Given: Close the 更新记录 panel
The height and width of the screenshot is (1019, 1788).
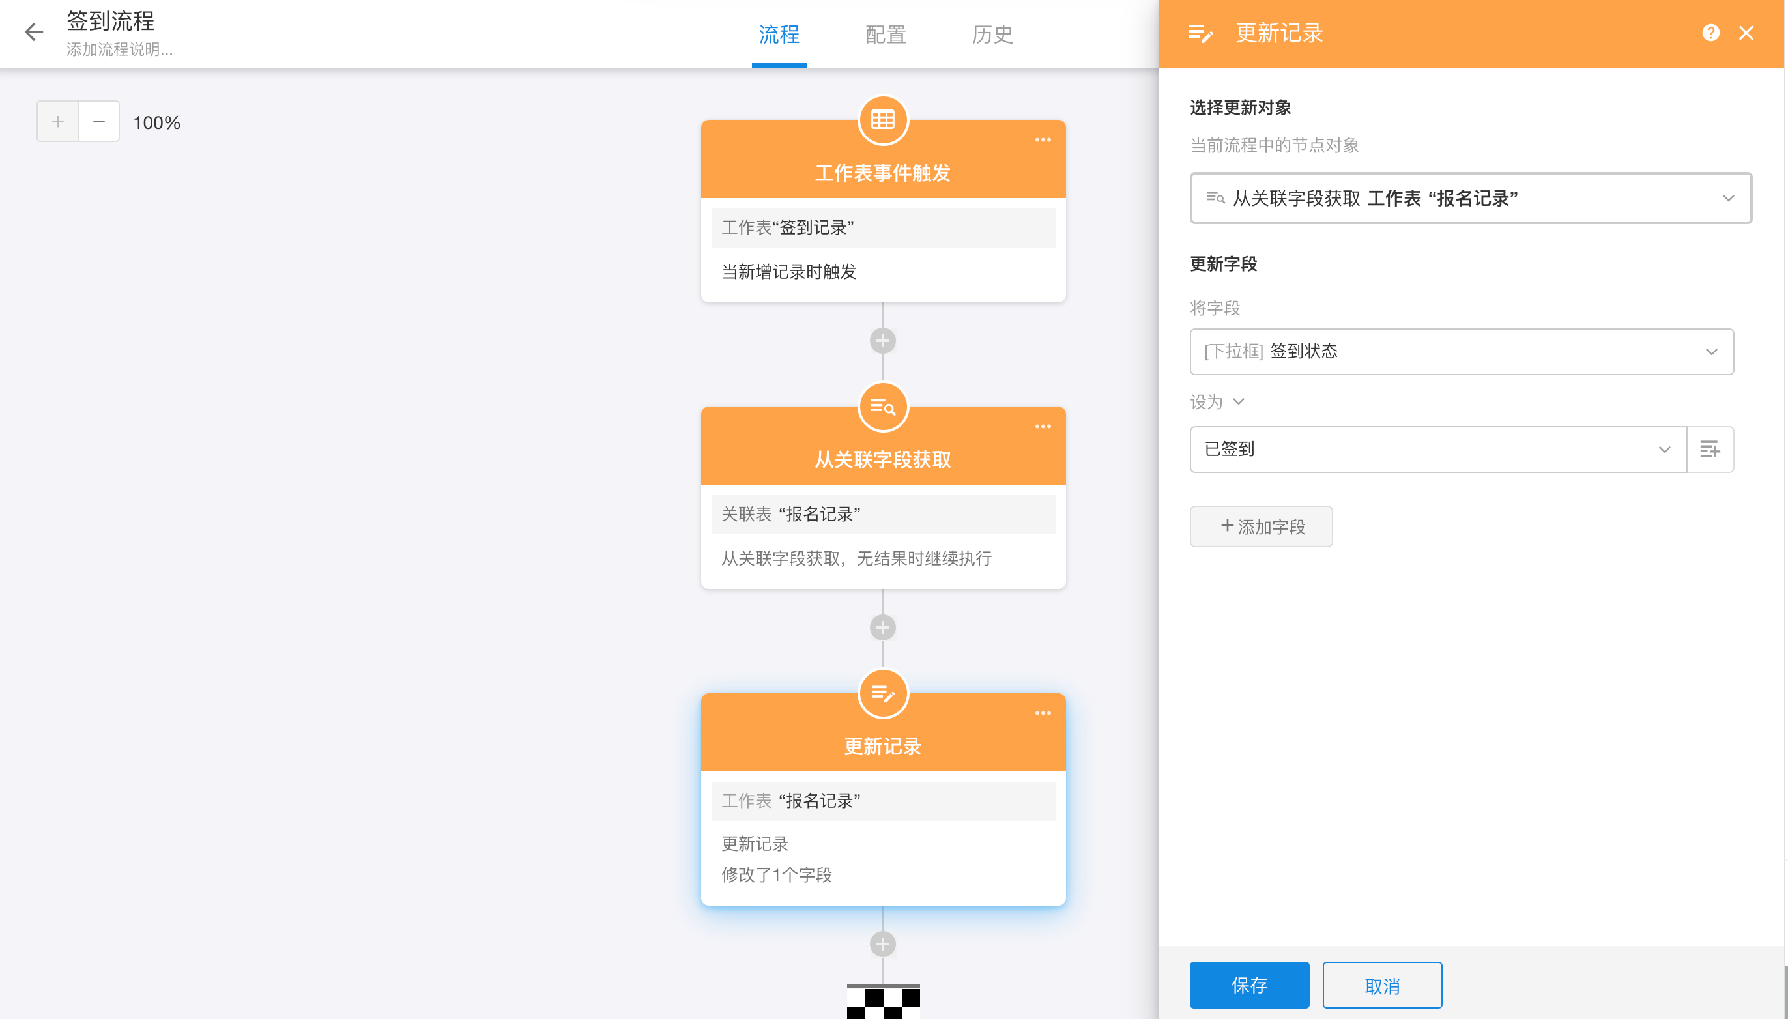Looking at the screenshot, I should pyautogui.click(x=1746, y=33).
